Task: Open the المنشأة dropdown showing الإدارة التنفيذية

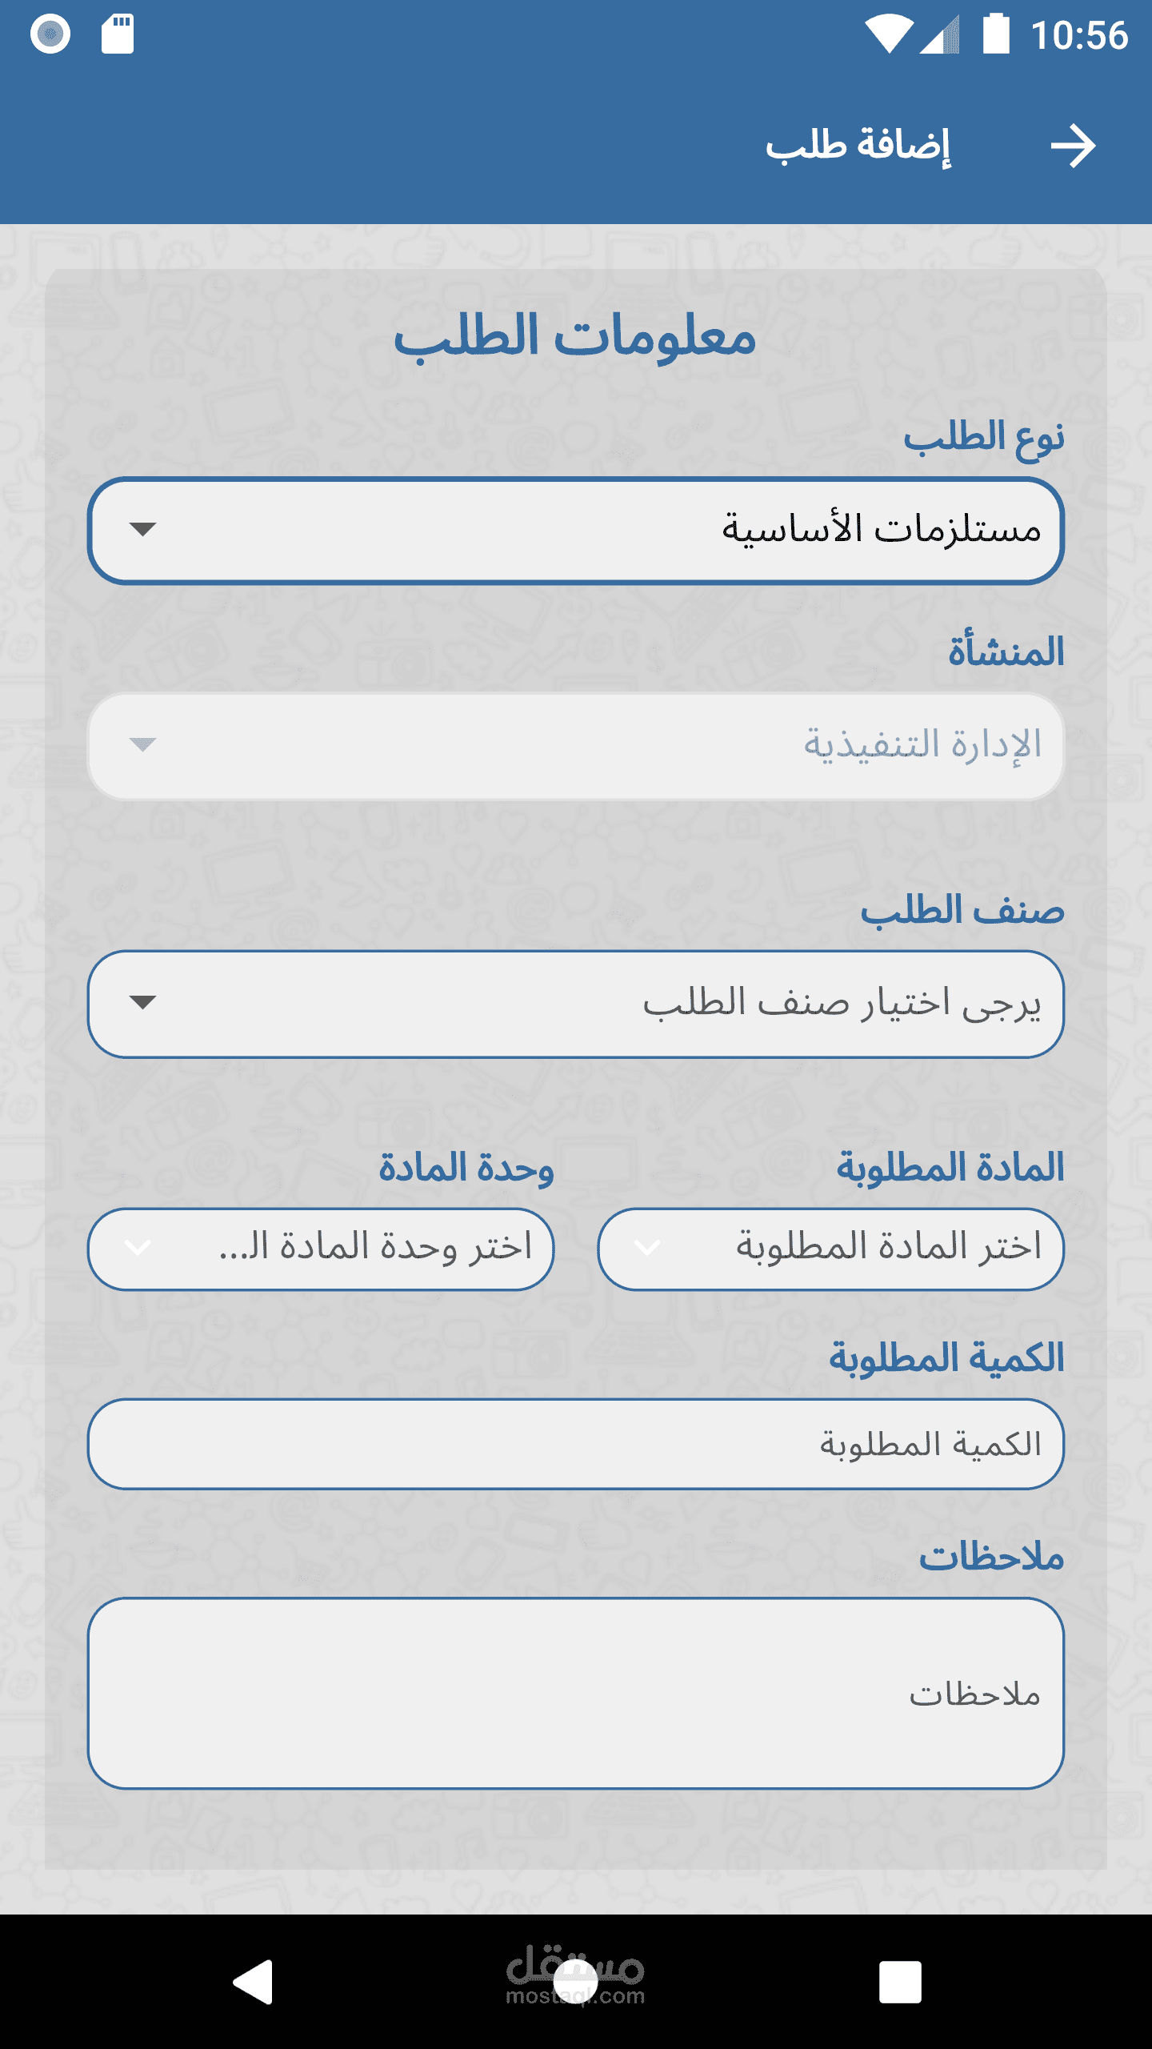Action: coord(576,746)
